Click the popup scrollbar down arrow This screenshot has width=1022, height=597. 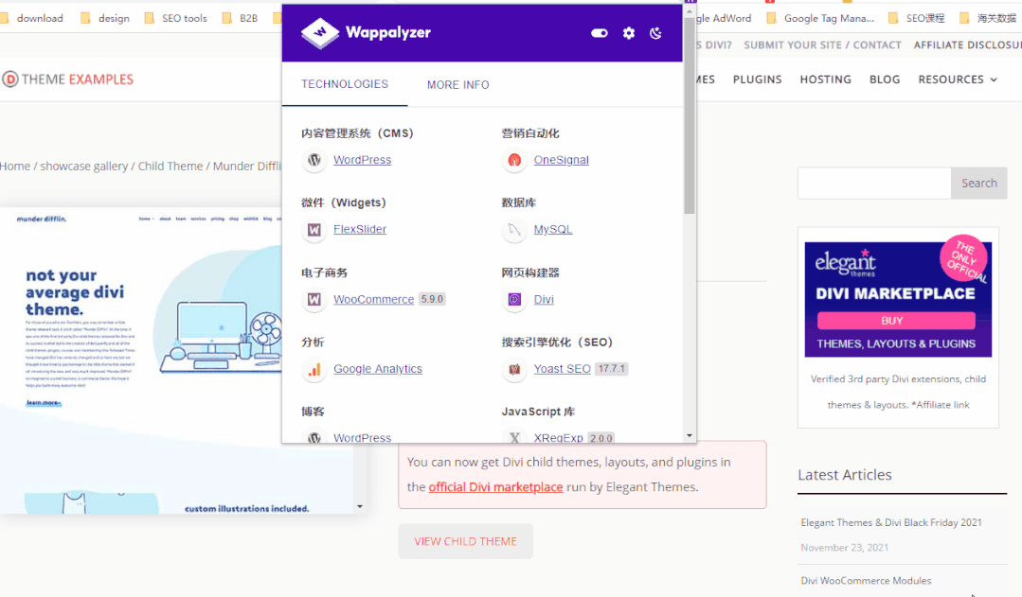point(690,436)
